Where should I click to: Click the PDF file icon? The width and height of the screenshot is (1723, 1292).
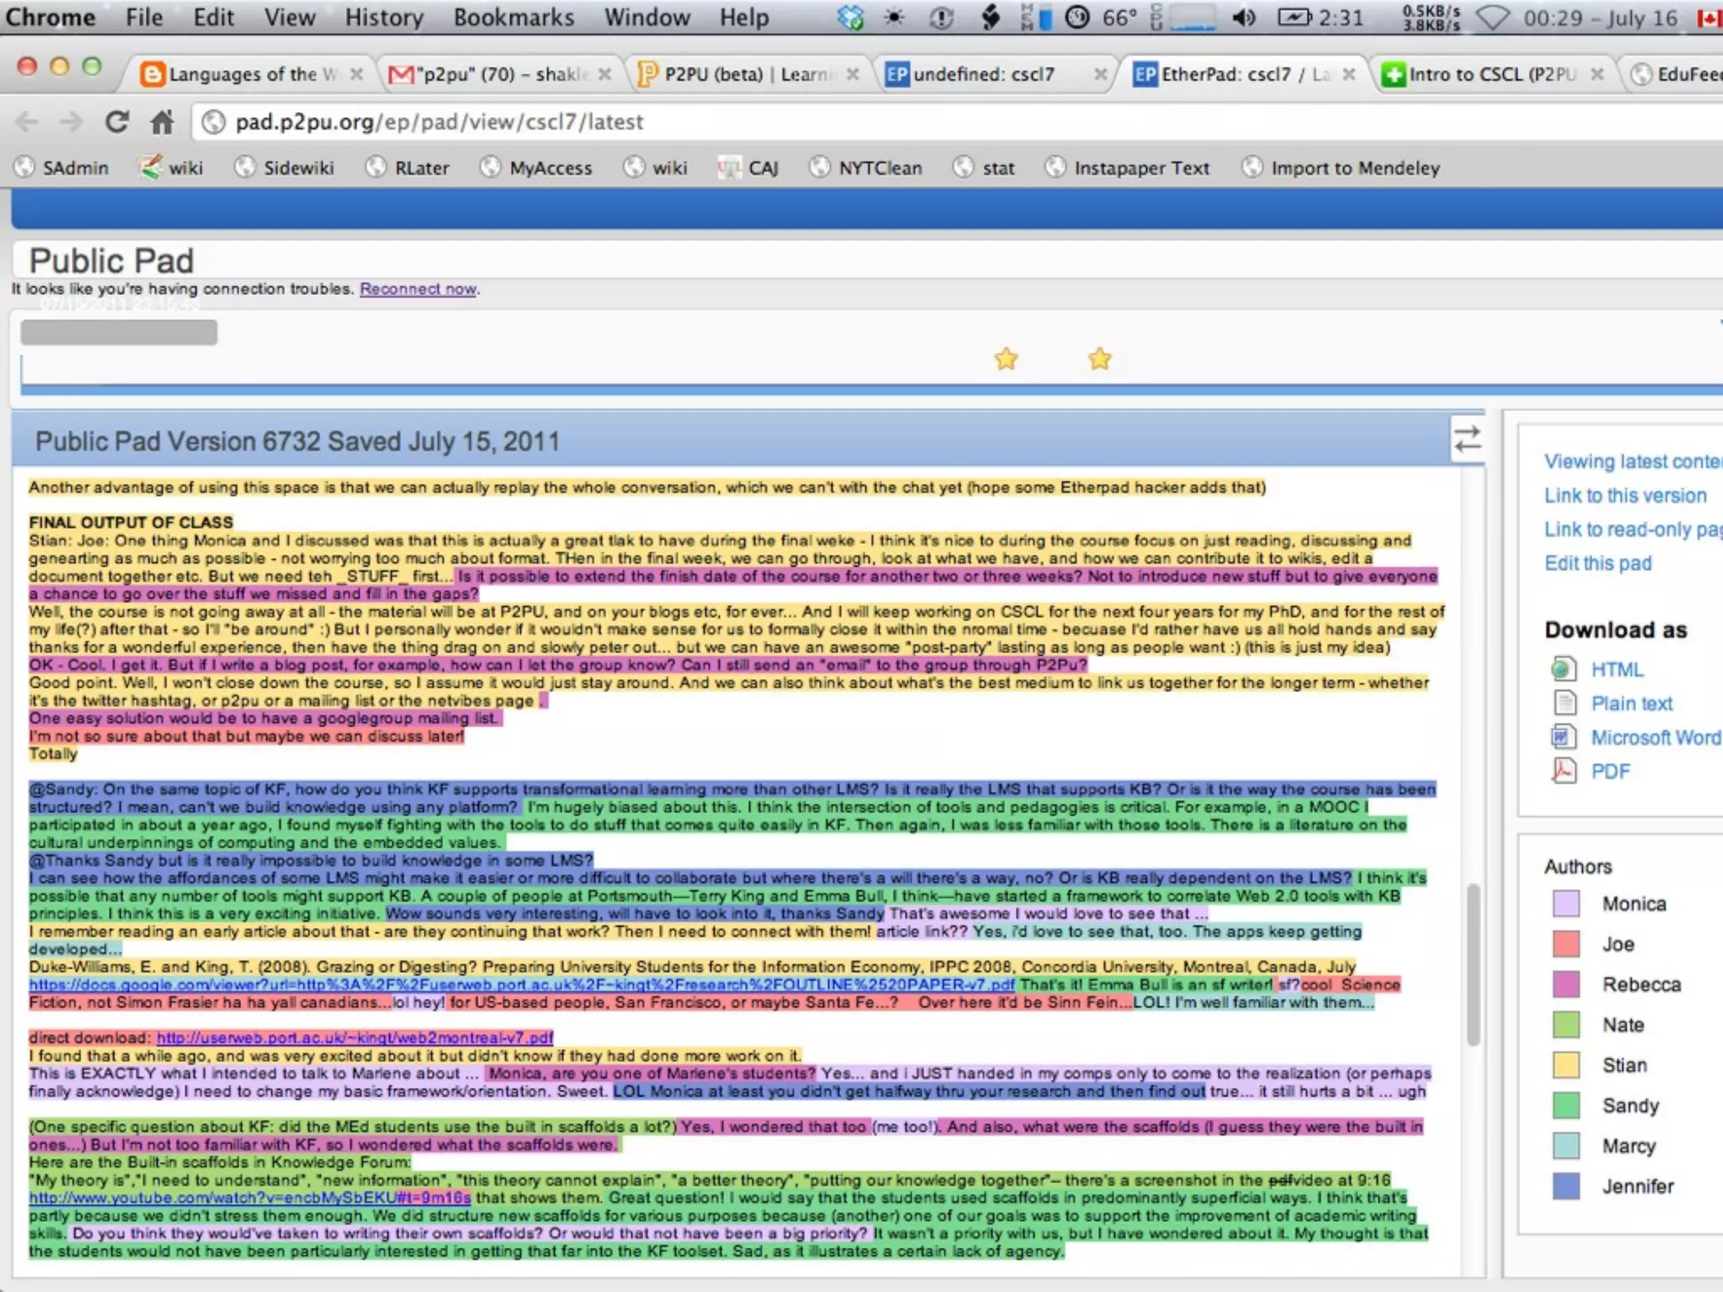tap(1563, 771)
